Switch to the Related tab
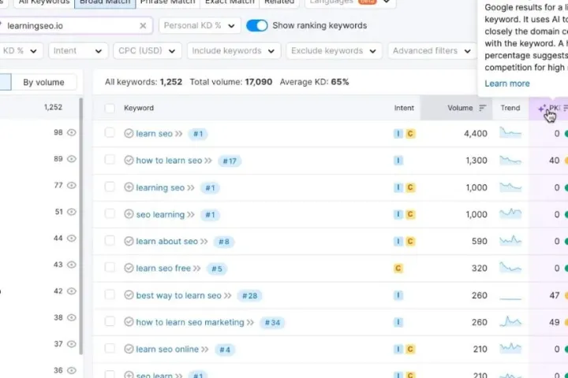This screenshot has width=568, height=378. click(x=279, y=2)
